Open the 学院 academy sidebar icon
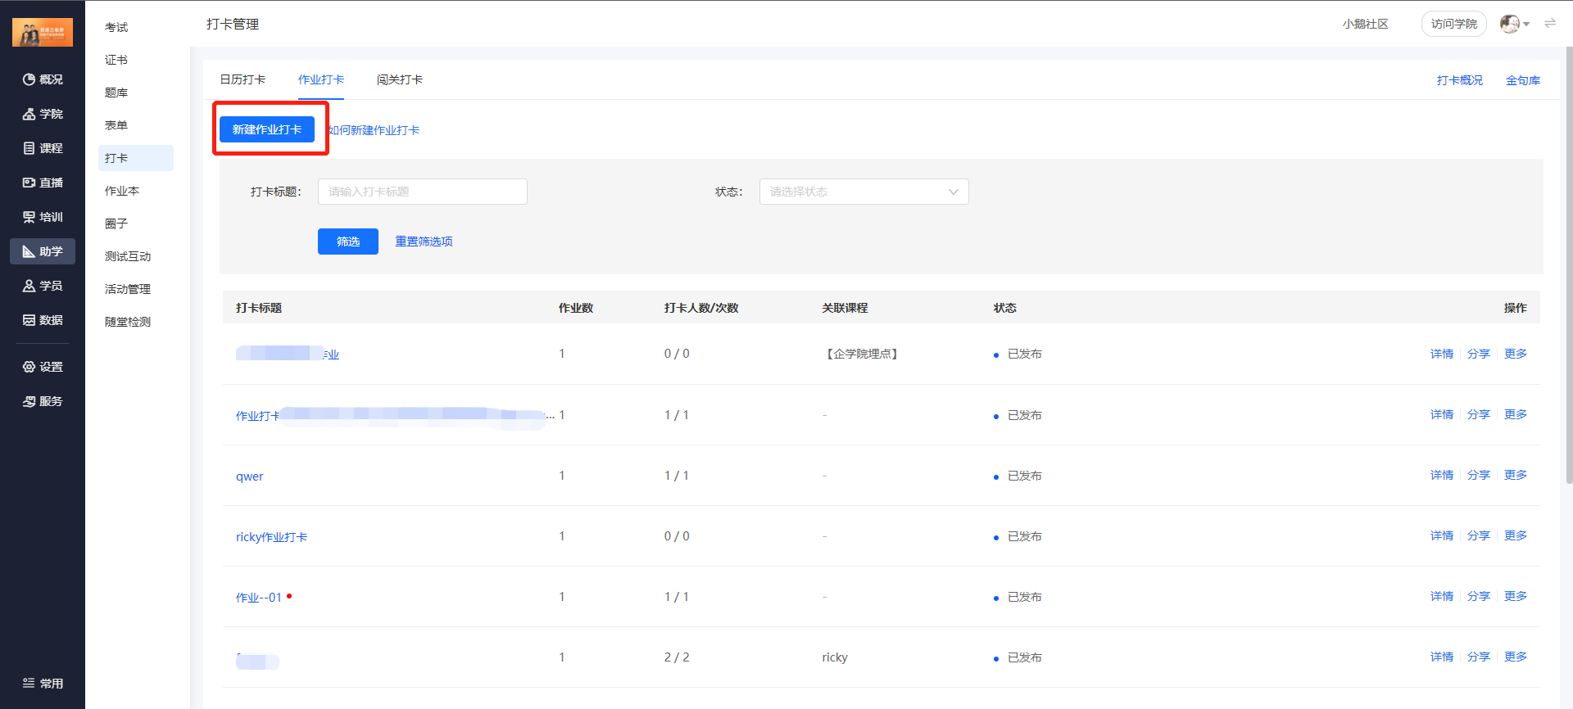1573x709 pixels. point(43,114)
